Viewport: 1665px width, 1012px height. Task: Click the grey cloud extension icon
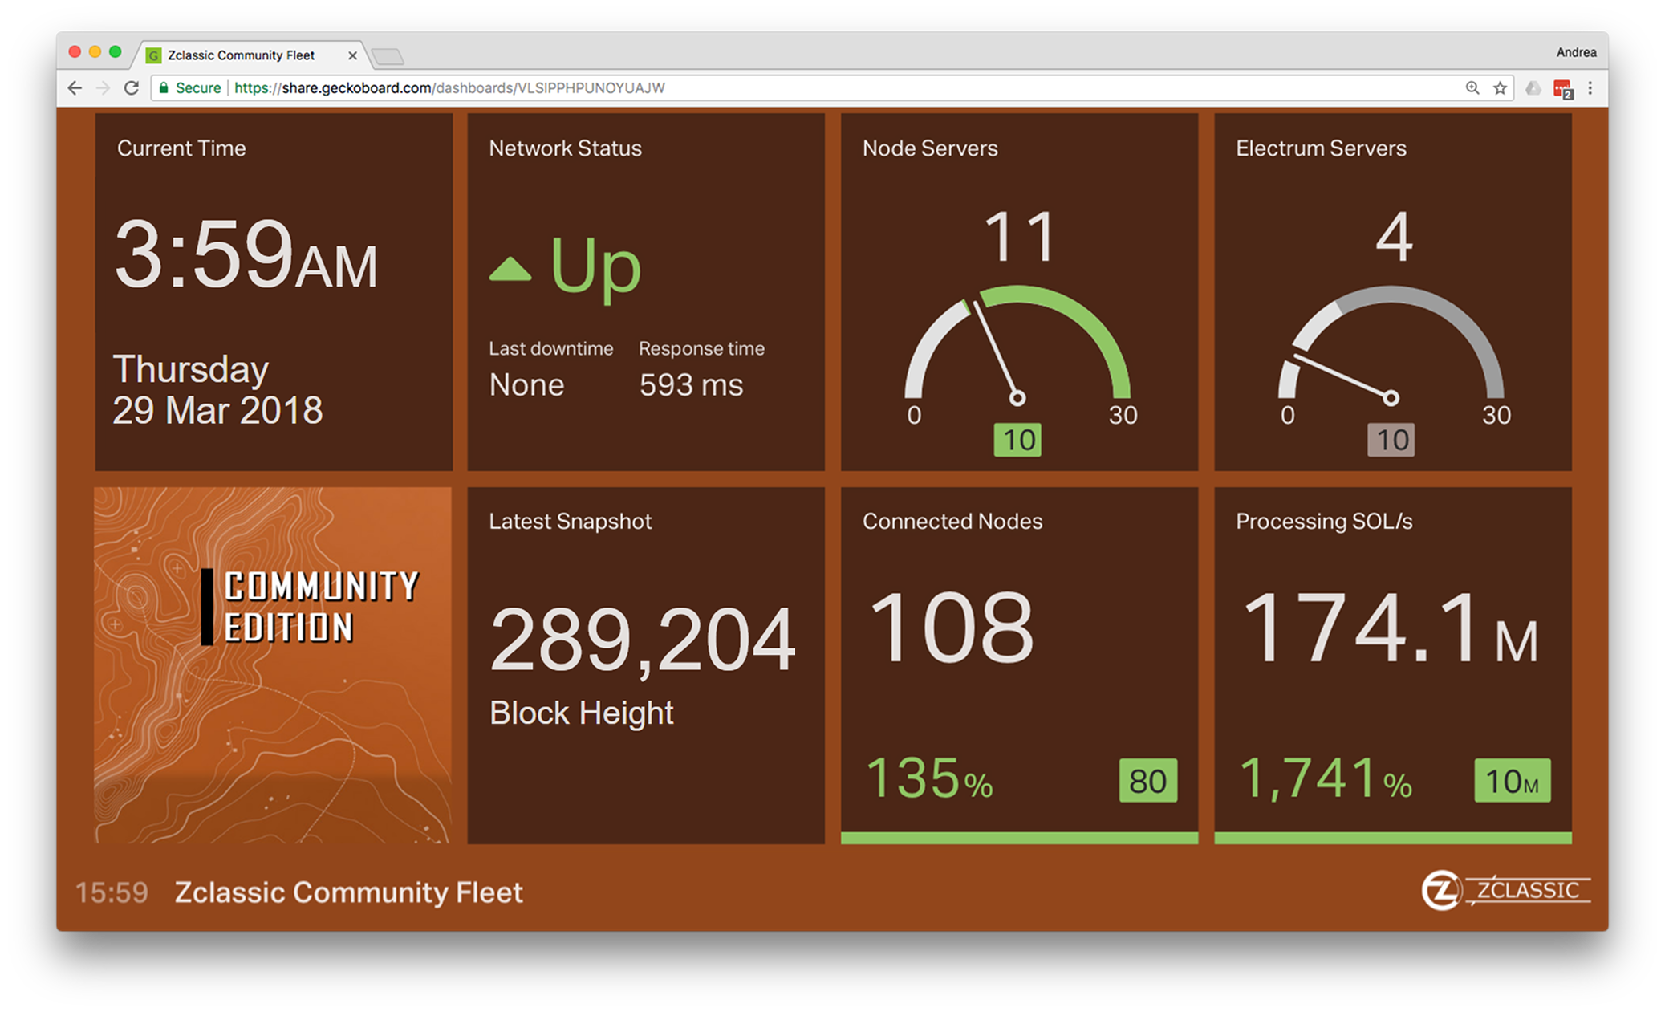tap(1533, 88)
